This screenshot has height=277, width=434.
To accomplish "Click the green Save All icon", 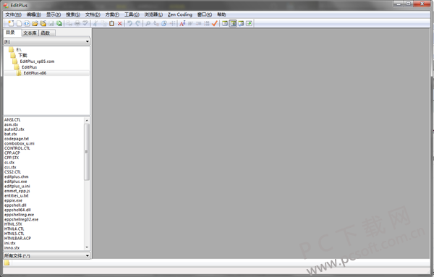I will [x=59, y=24].
